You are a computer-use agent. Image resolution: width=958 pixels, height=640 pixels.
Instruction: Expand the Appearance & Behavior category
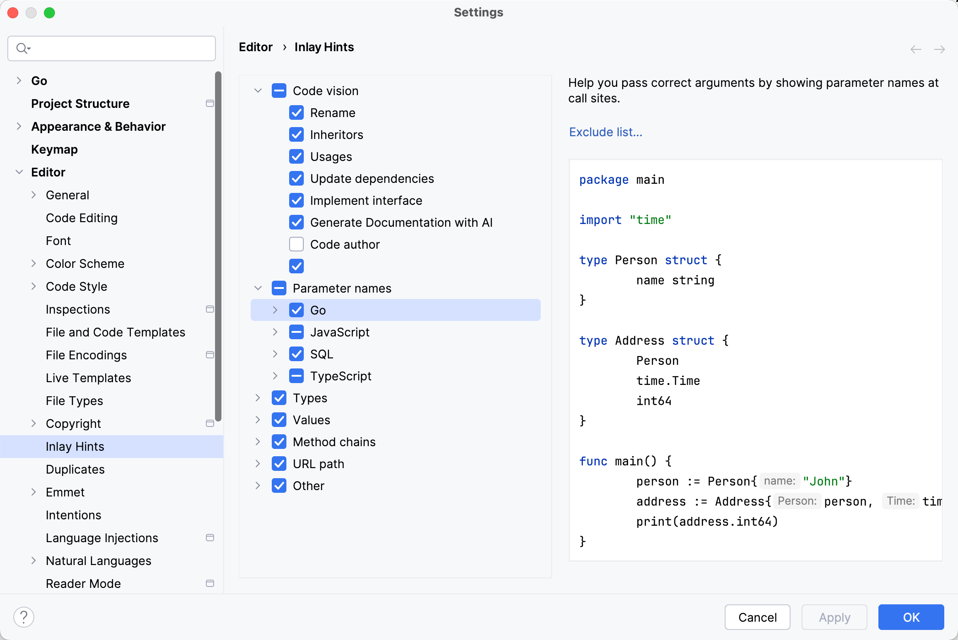coord(19,126)
